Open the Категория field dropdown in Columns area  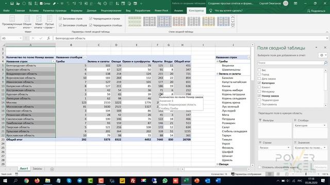[x=324, y=125]
